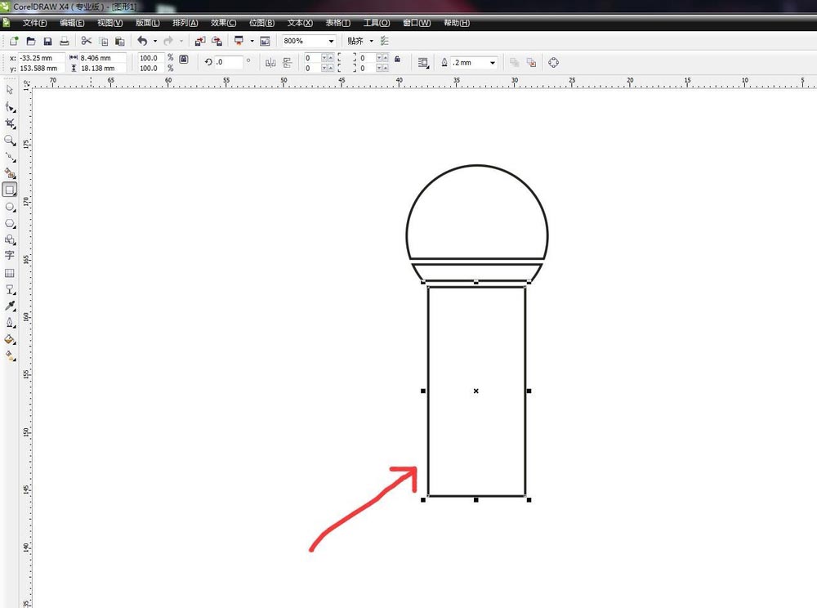Screen dimensions: 817x608
Task: Select the Eyedropper tool
Action: point(9,306)
